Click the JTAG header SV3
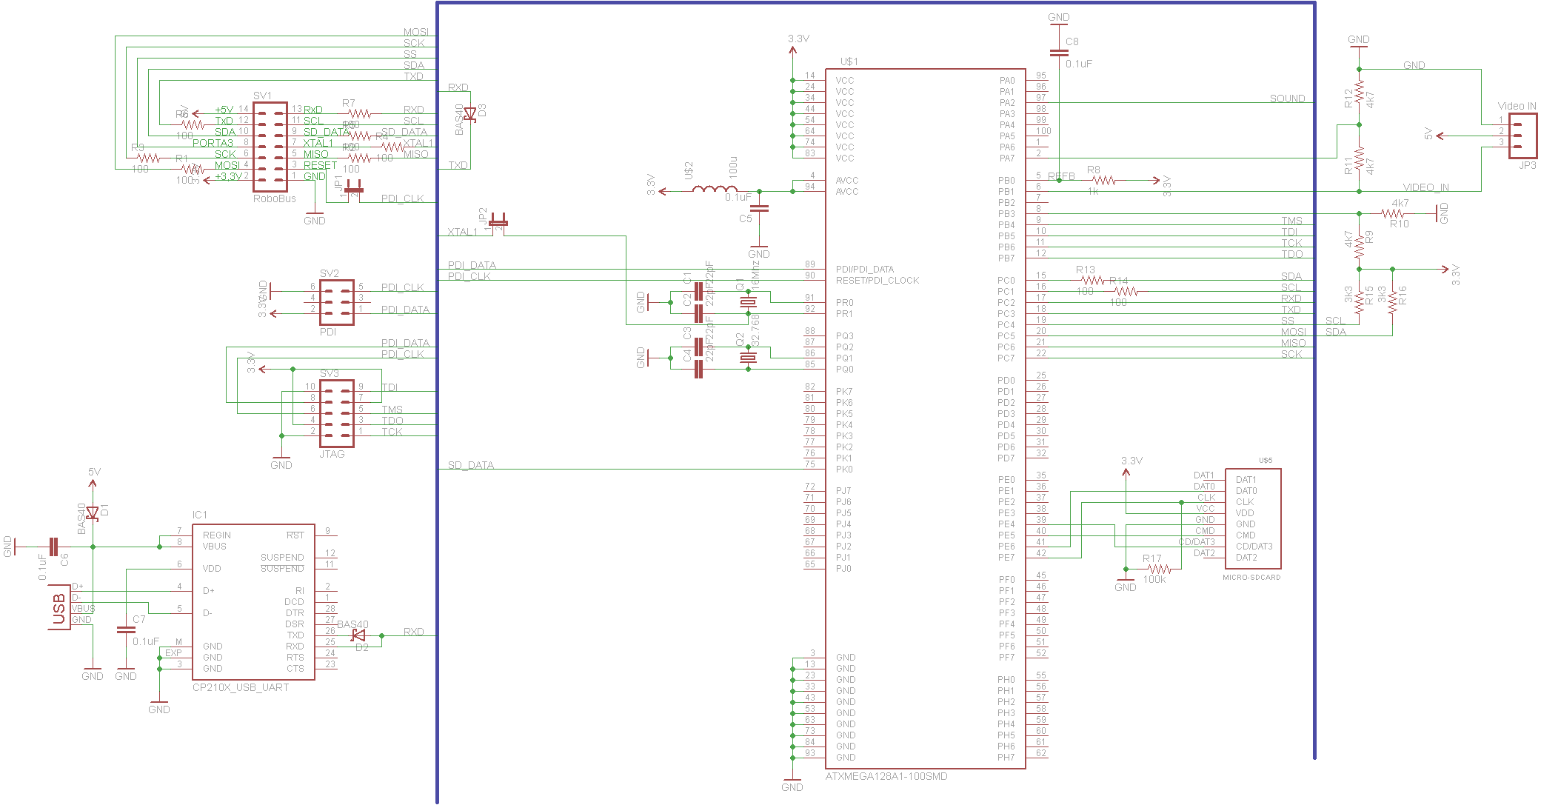This screenshot has height=805, width=1541. pos(336,413)
